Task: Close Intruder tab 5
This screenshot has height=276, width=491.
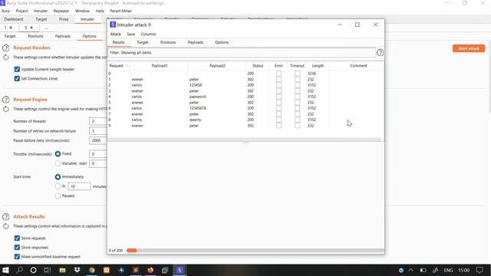Action: [x=31, y=28]
